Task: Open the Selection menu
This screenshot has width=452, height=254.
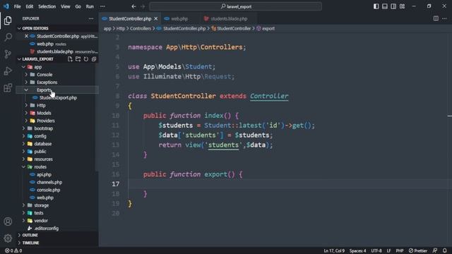Action: coord(47,6)
